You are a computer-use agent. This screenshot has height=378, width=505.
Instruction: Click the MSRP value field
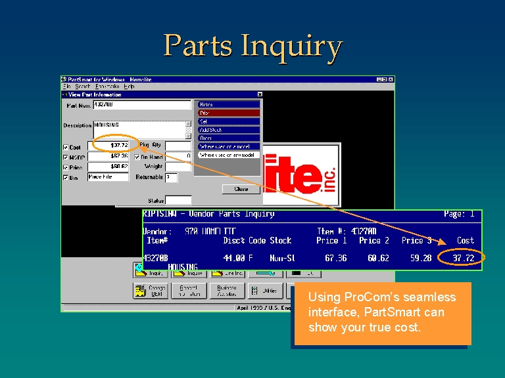pyautogui.click(x=108, y=156)
